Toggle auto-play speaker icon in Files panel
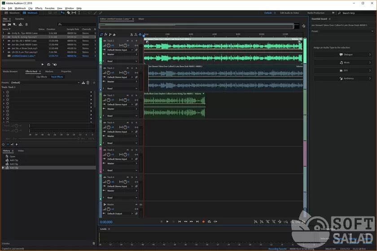 55,64
